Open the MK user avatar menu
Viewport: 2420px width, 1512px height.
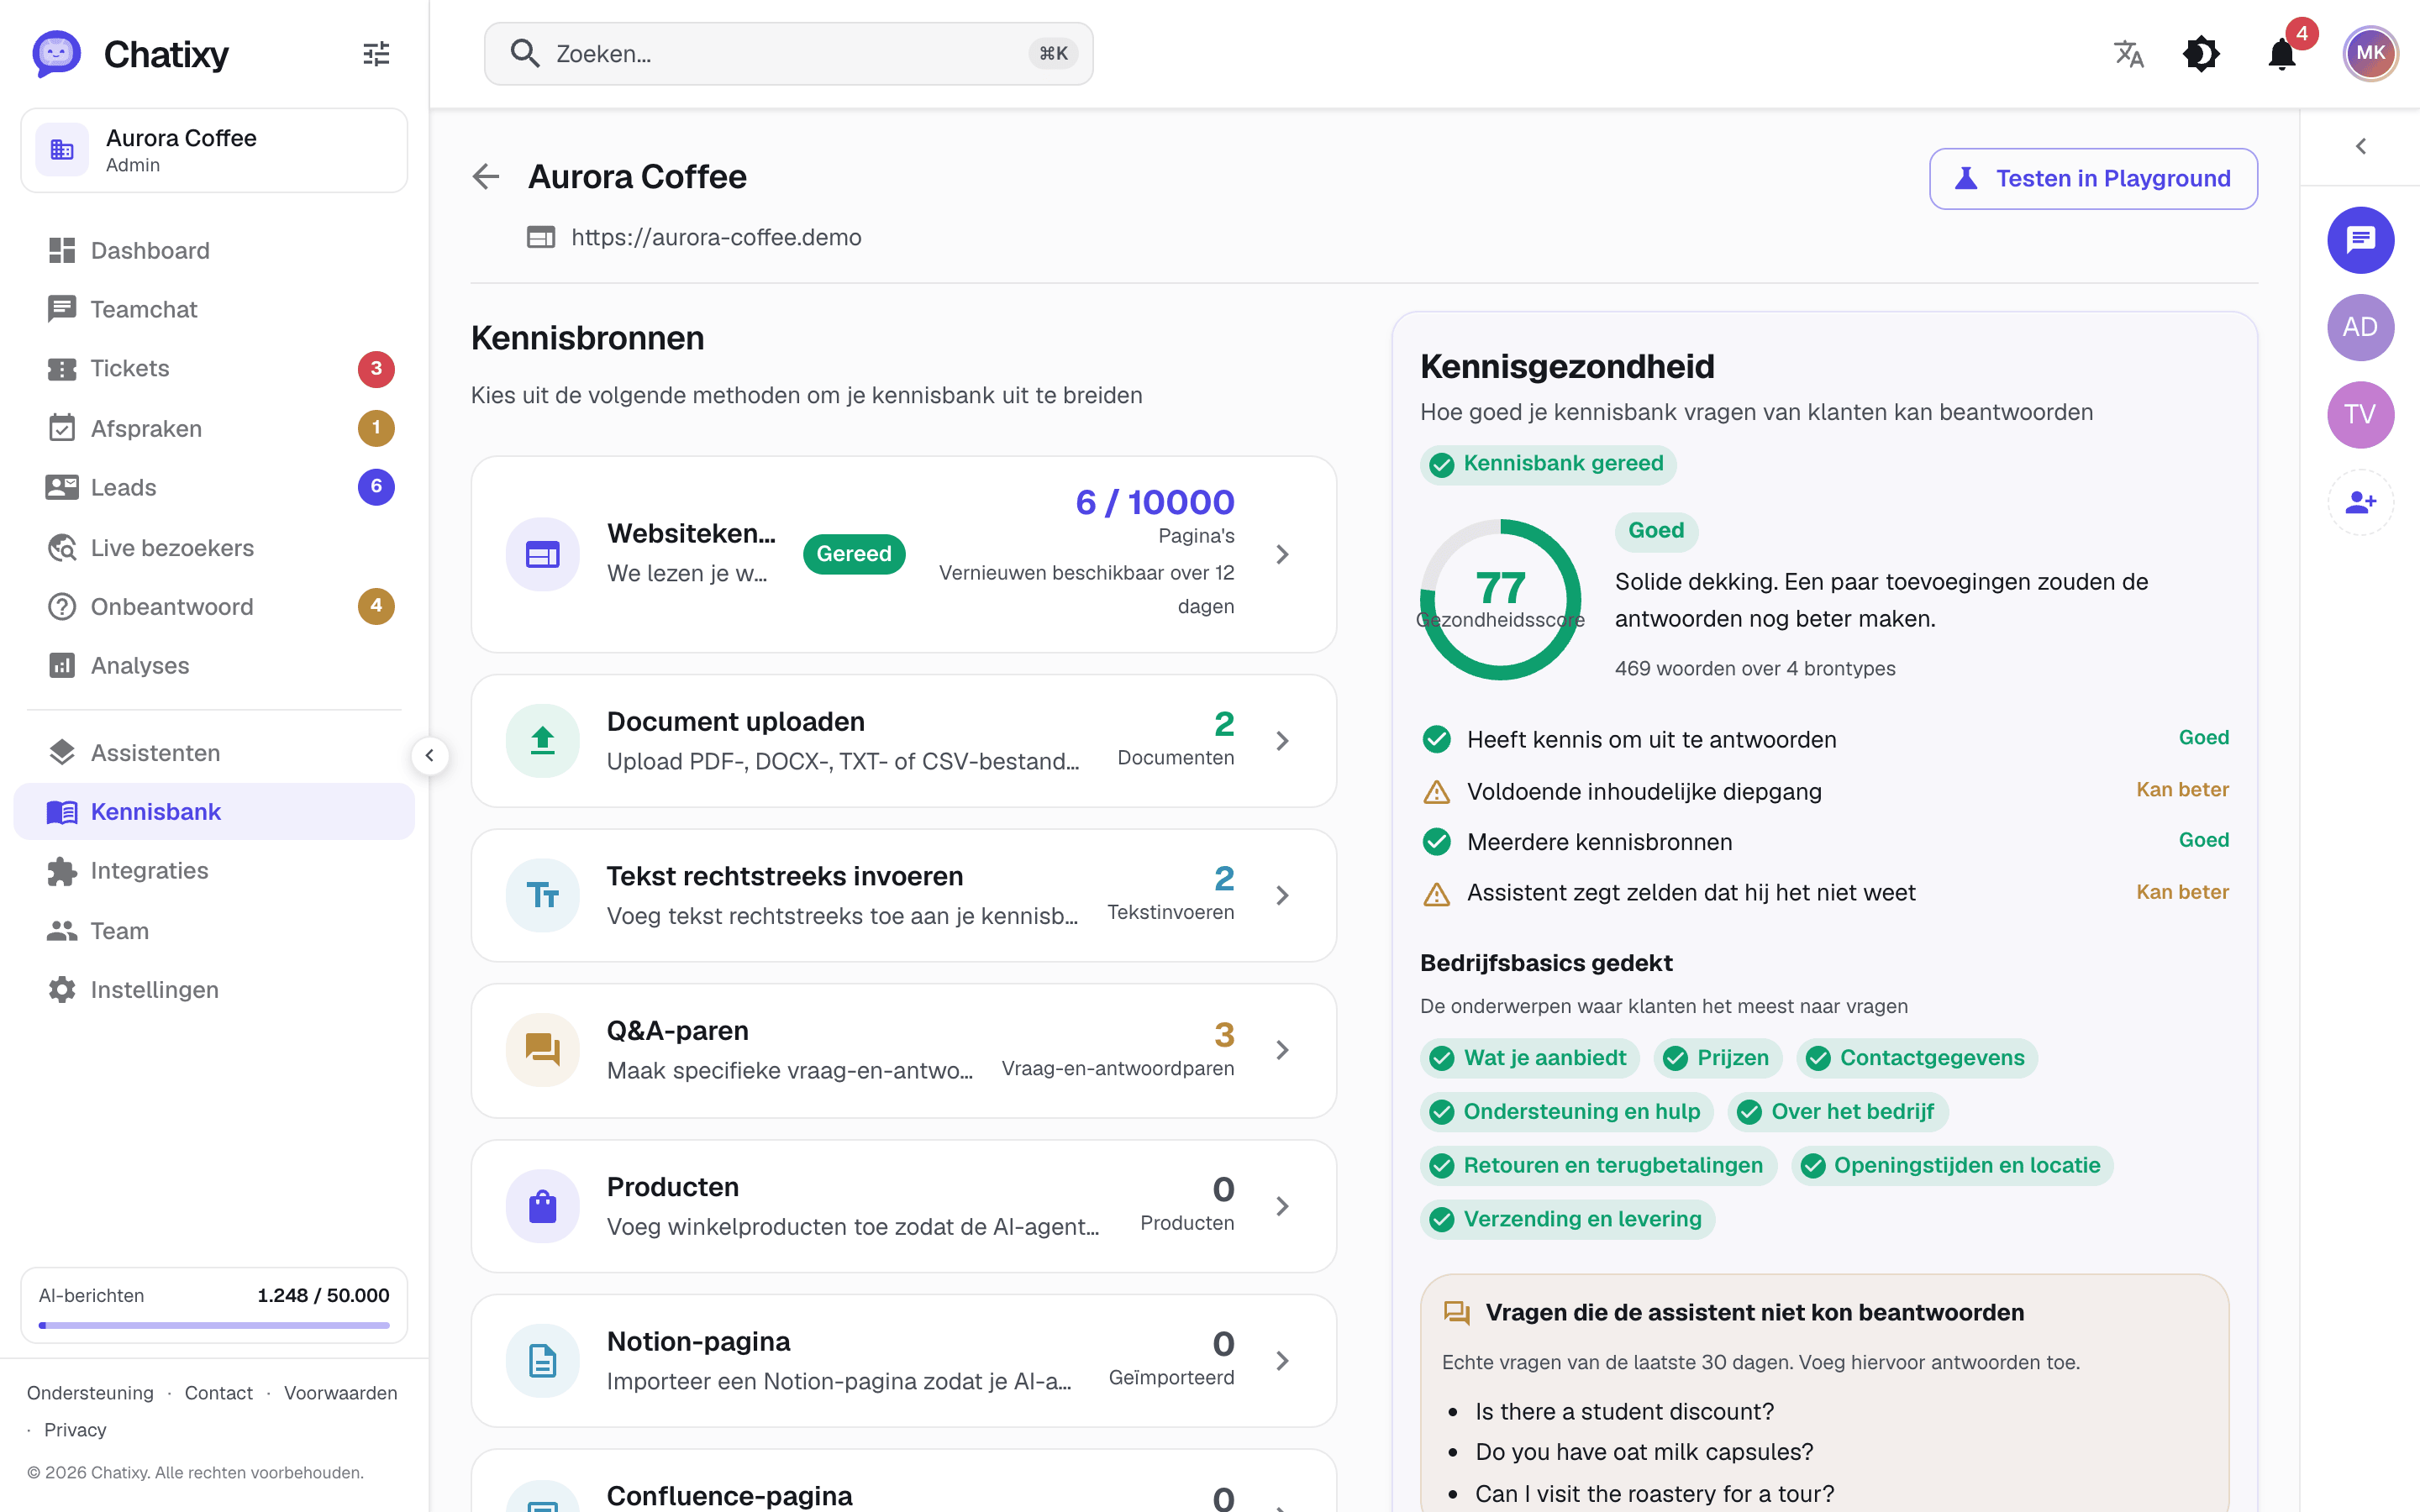(2370, 54)
